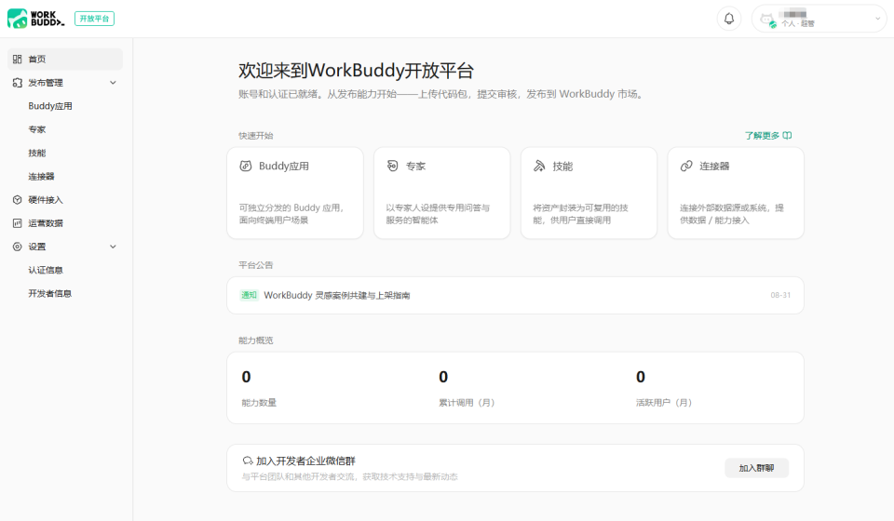Click the book icon beside 了解更多
This screenshot has width=894, height=521.
pyautogui.click(x=788, y=136)
